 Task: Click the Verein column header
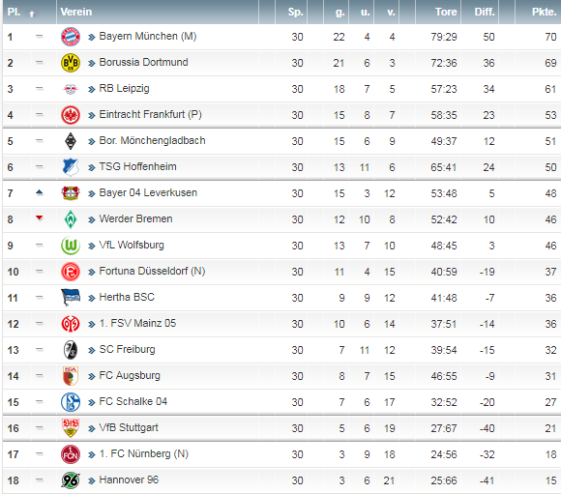click(75, 12)
